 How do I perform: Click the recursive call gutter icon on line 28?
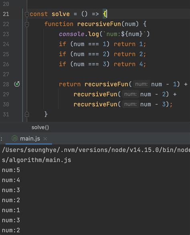[17, 84]
